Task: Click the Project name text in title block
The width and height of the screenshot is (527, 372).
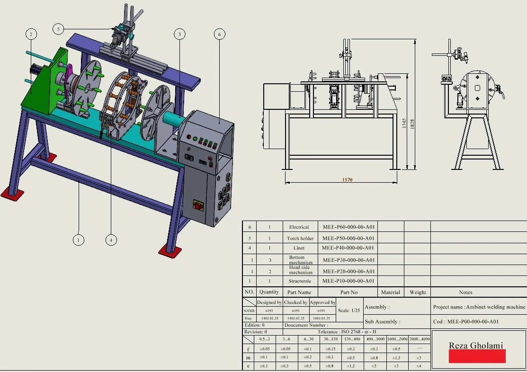Action: click(479, 307)
